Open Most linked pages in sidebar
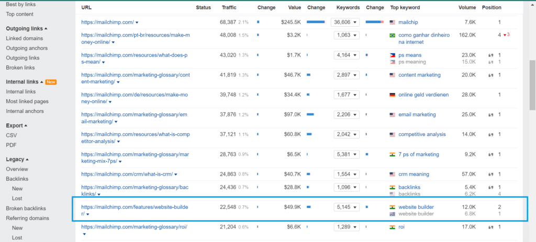536x242 pixels. pos(27,101)
